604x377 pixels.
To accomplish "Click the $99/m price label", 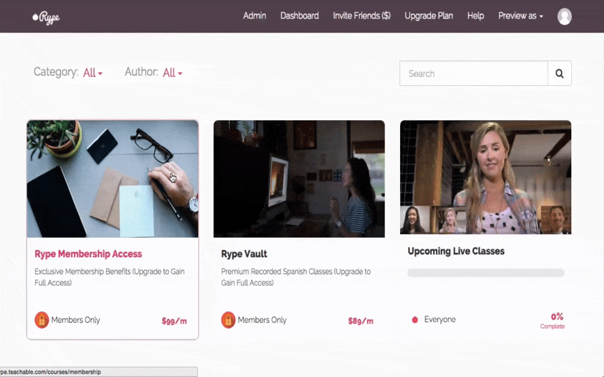I will (174, 321).
